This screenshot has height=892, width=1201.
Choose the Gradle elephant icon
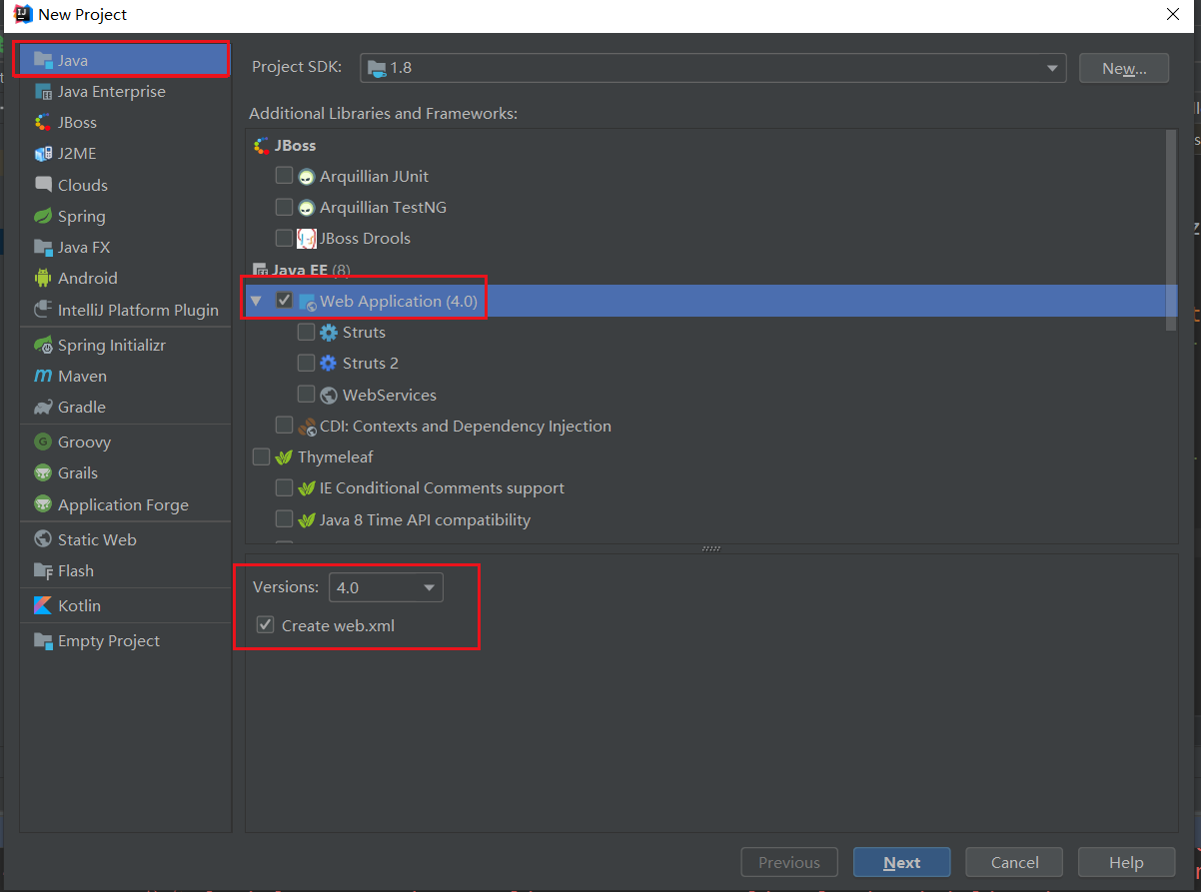[x=43, y=407]
